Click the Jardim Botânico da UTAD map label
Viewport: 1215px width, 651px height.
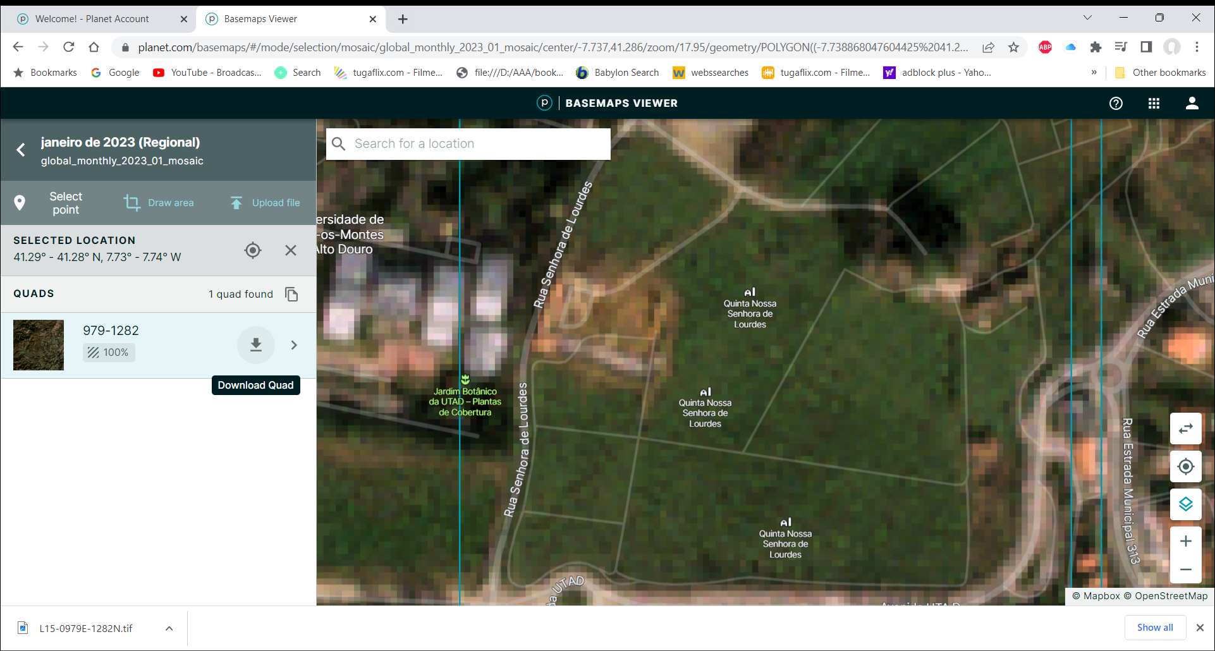(465, 401)
